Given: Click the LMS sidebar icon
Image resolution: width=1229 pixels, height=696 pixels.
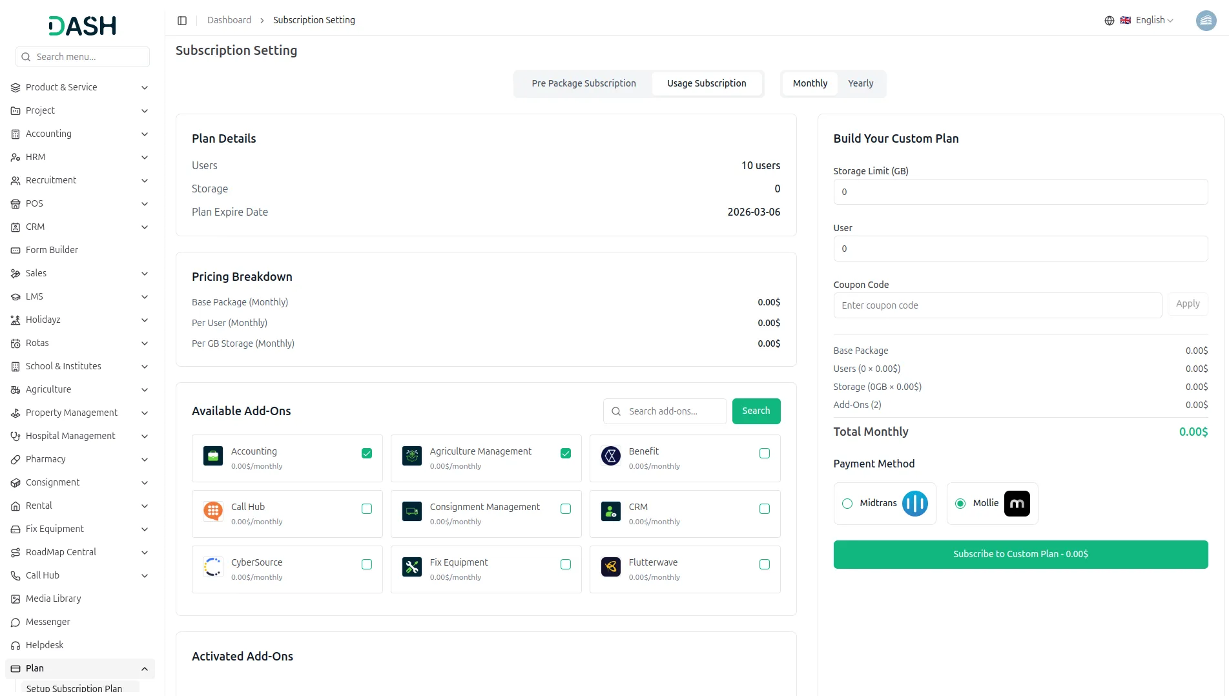Looking at the screenshot, I should [15, 297].
